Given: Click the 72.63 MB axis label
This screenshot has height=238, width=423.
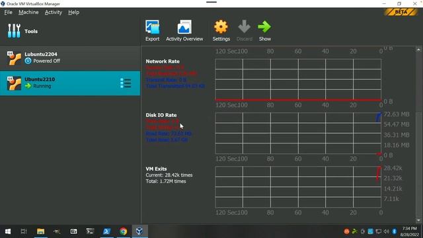Looking at the screenshot, I should (x=397, y=114).
